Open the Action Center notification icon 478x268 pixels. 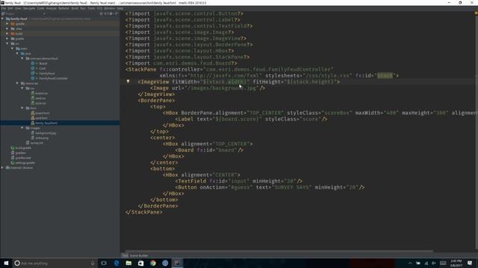point(470,263)
